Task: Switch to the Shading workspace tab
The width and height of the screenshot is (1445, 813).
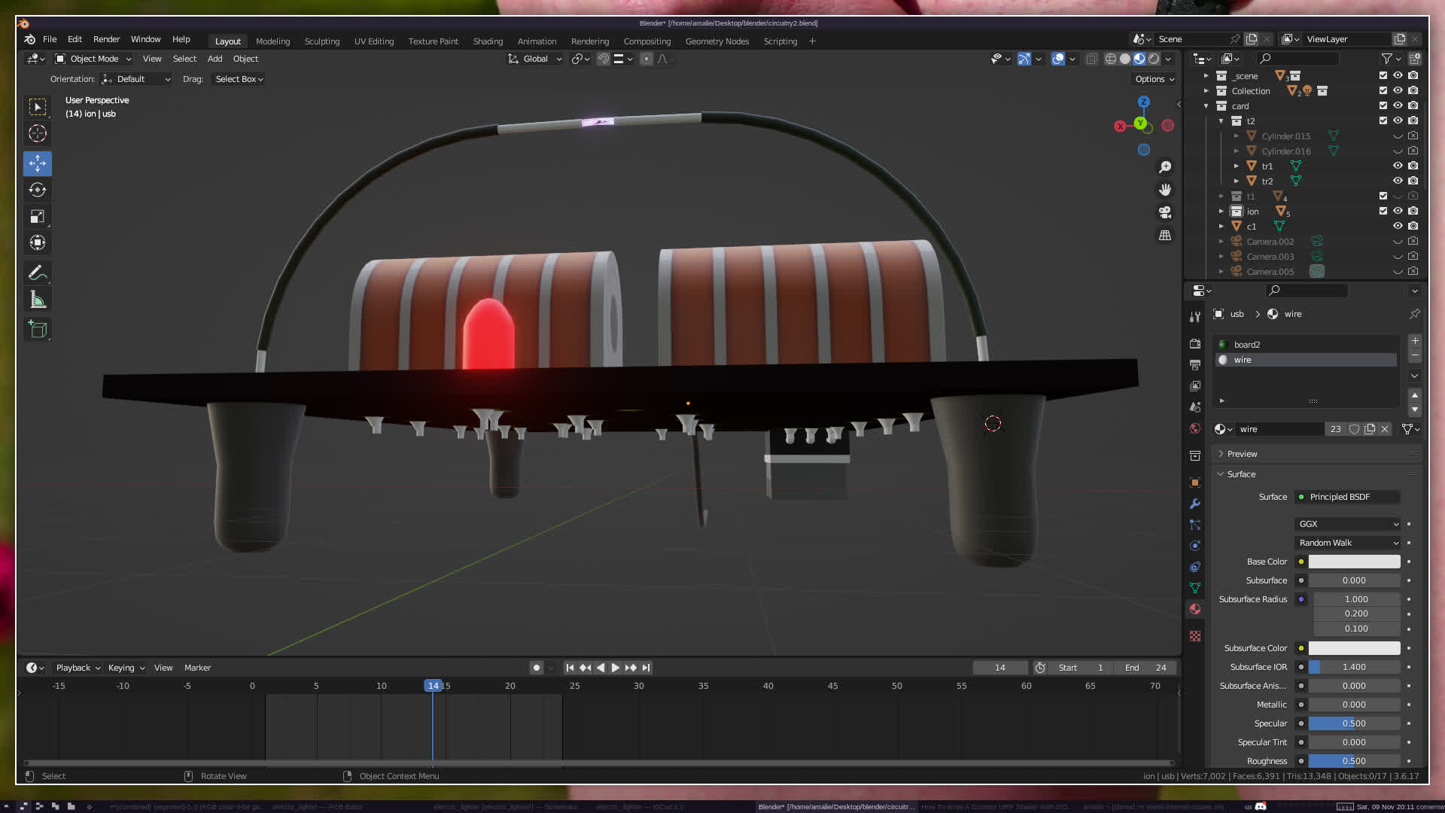Action: coord(488,41)
